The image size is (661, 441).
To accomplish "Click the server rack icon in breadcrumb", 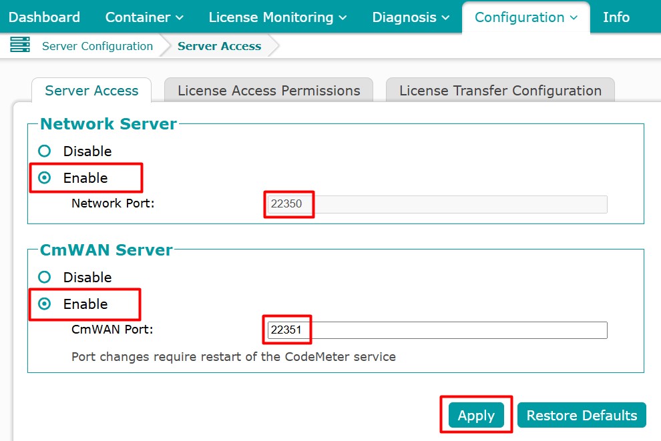I will 20,46.
